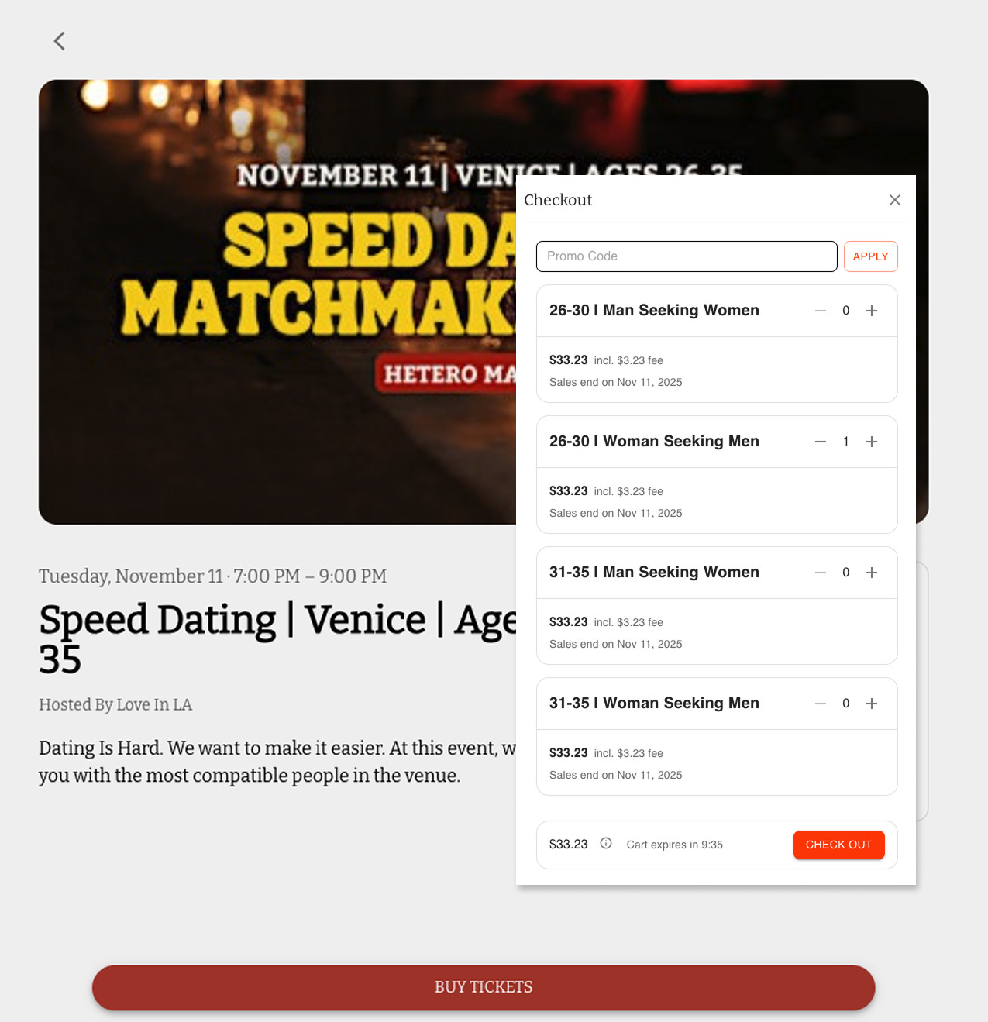Click the CHECK OUT button
Screen dimensions: 988x1022
839,845
